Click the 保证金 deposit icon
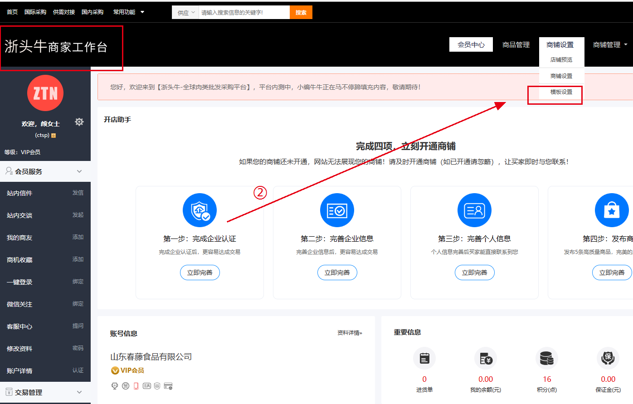 pos(608,359)
